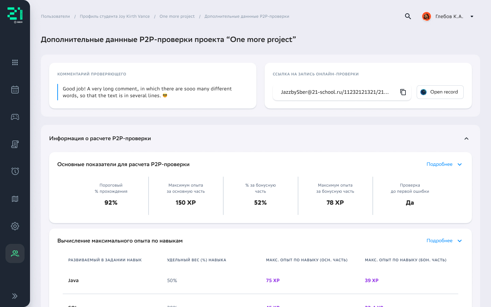Expand Подробнее for main indicators
491x307 pixels.
tap(444, 164)
